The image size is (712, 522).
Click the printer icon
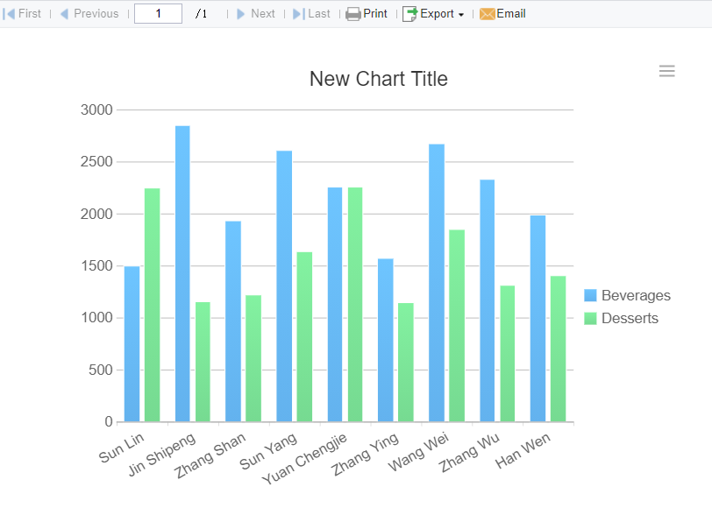point(352,14)
